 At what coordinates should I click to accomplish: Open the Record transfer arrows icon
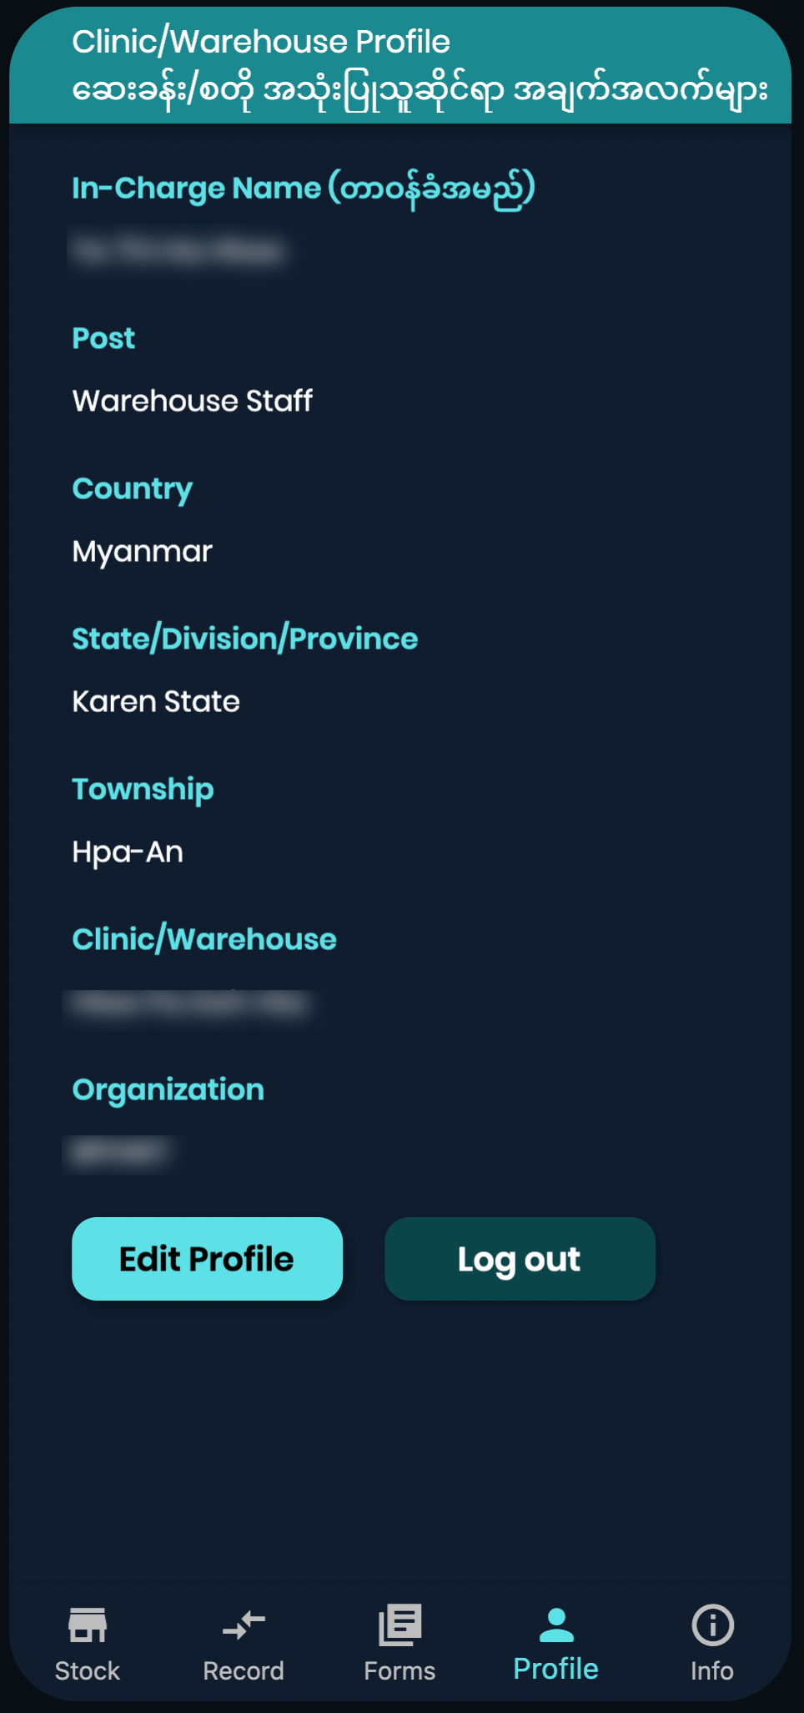pyautogui.click(x=244, y=1625)
